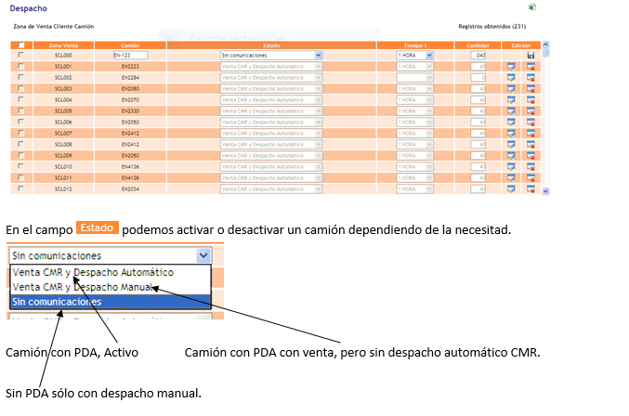This screenshot has width=629, height=416.
Task: Click the delete icon in row SCL006
Action: 531,123
